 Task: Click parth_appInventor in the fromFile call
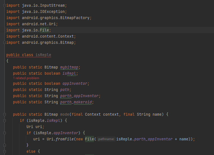coord(153,139)
